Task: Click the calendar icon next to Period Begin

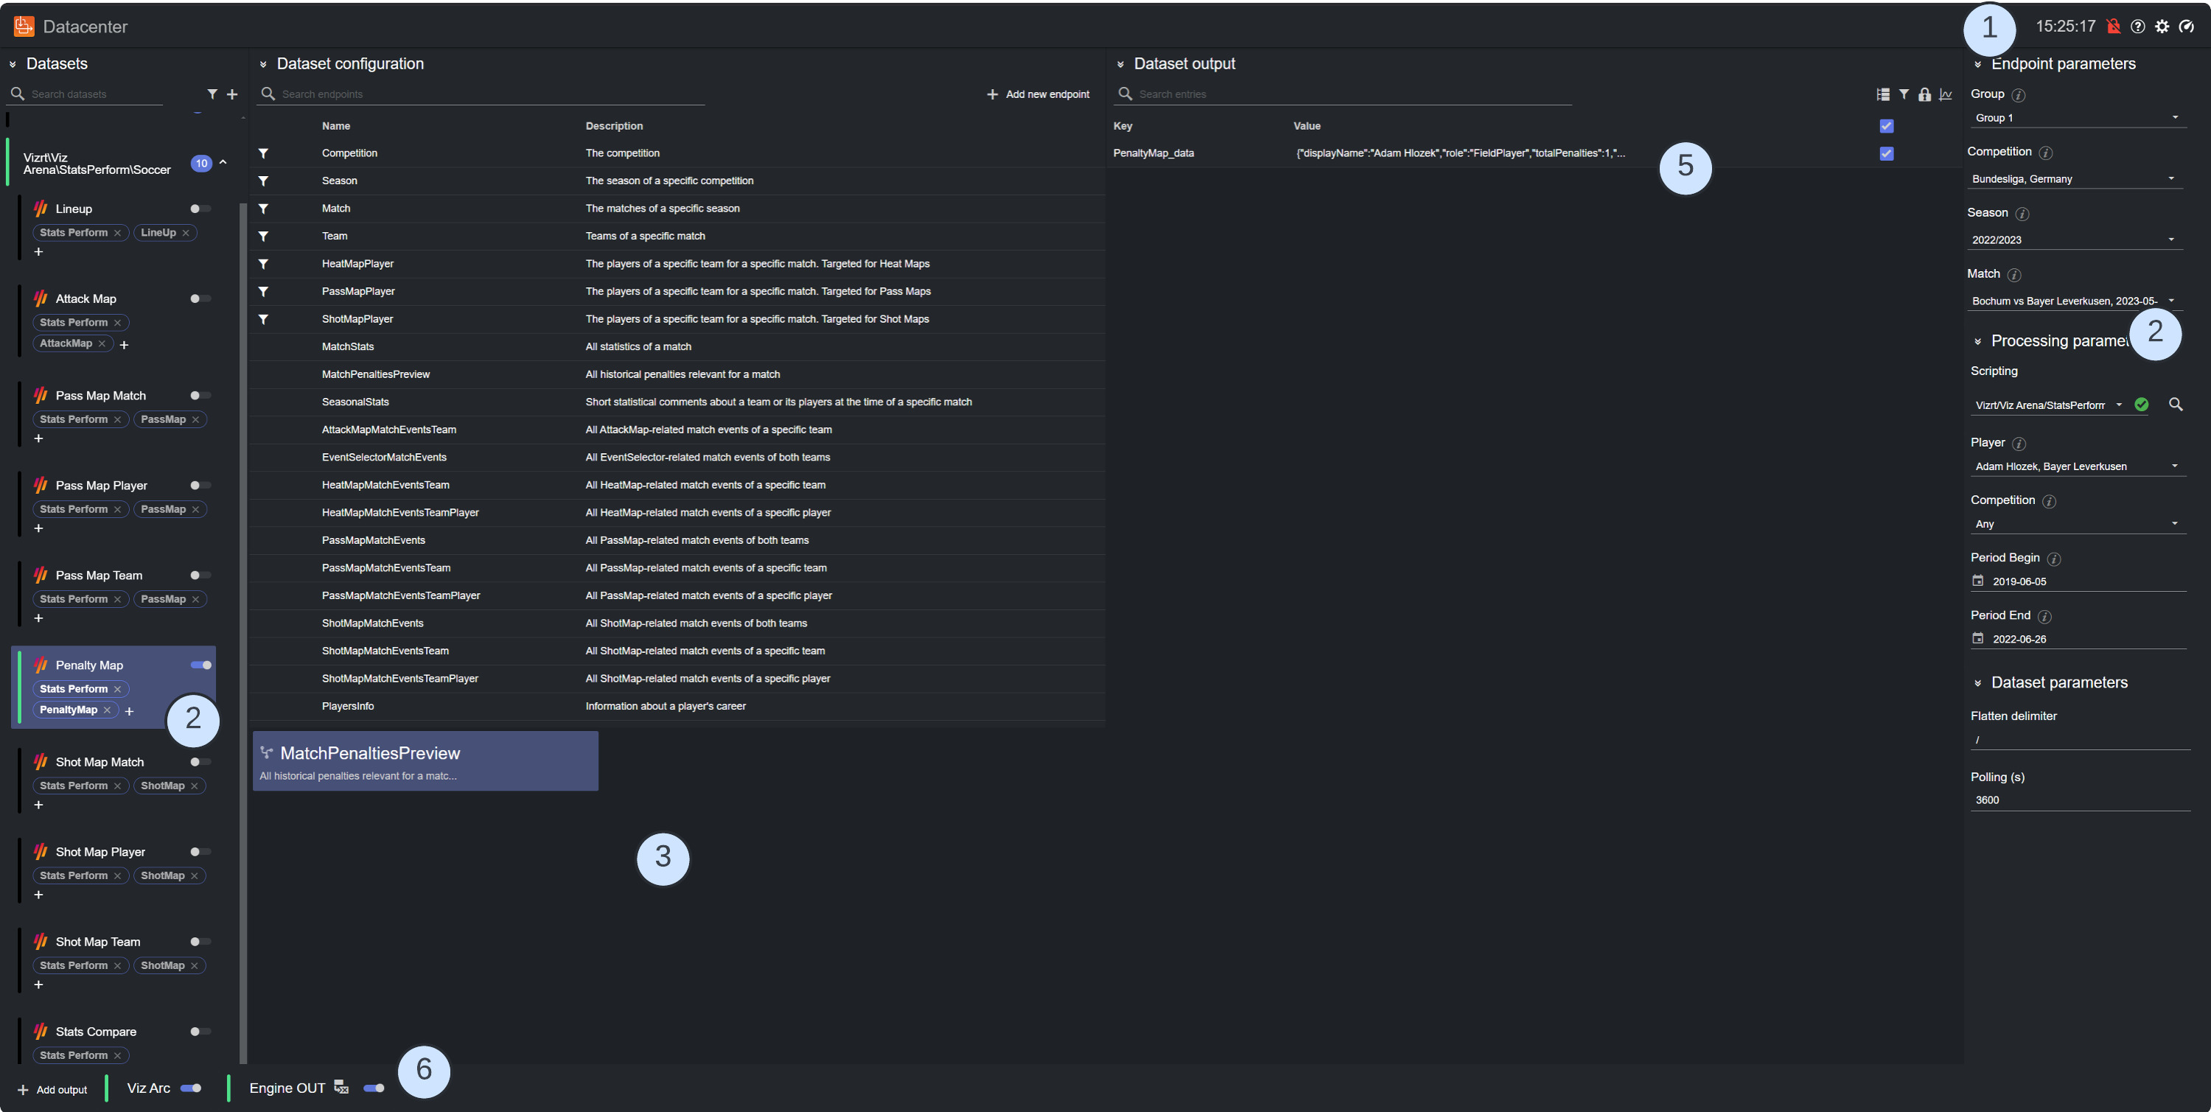Action: (1978, 581)
